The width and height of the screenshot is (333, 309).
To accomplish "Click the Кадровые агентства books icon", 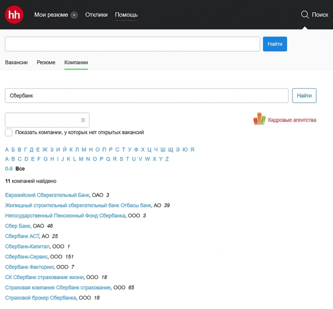I will click(x=259, y=119).
